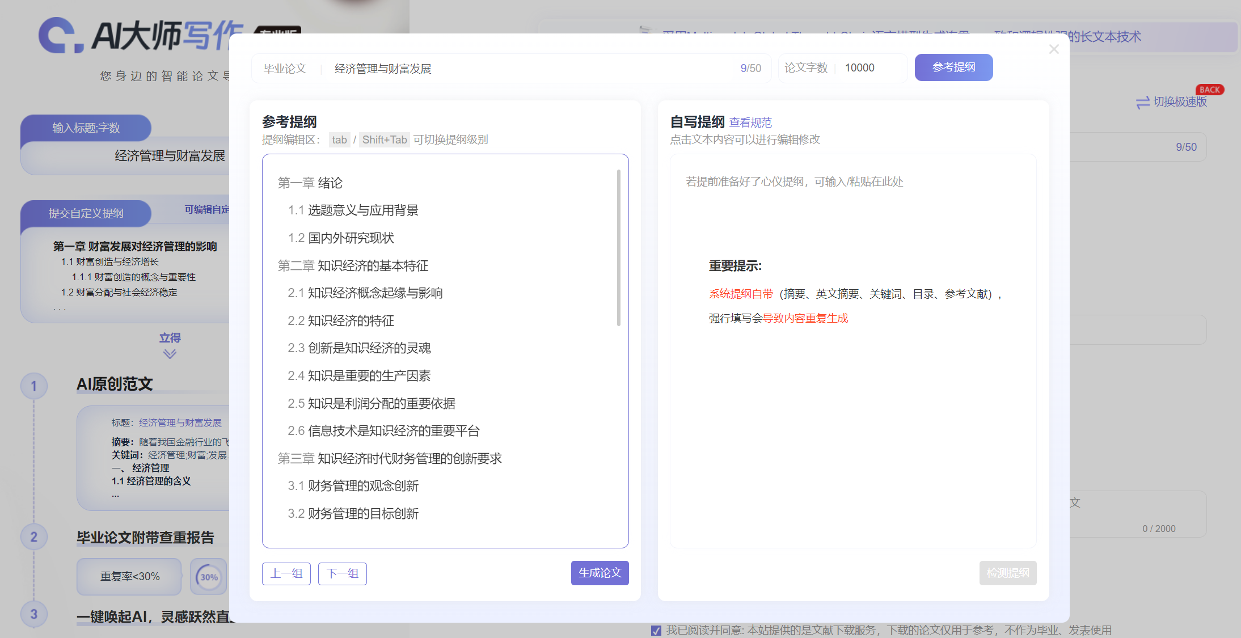Image resolution: width=1241 pixels, height=638 pixels.
Task: Select the 输入标题;字数 tab
Action: [86, 128]
